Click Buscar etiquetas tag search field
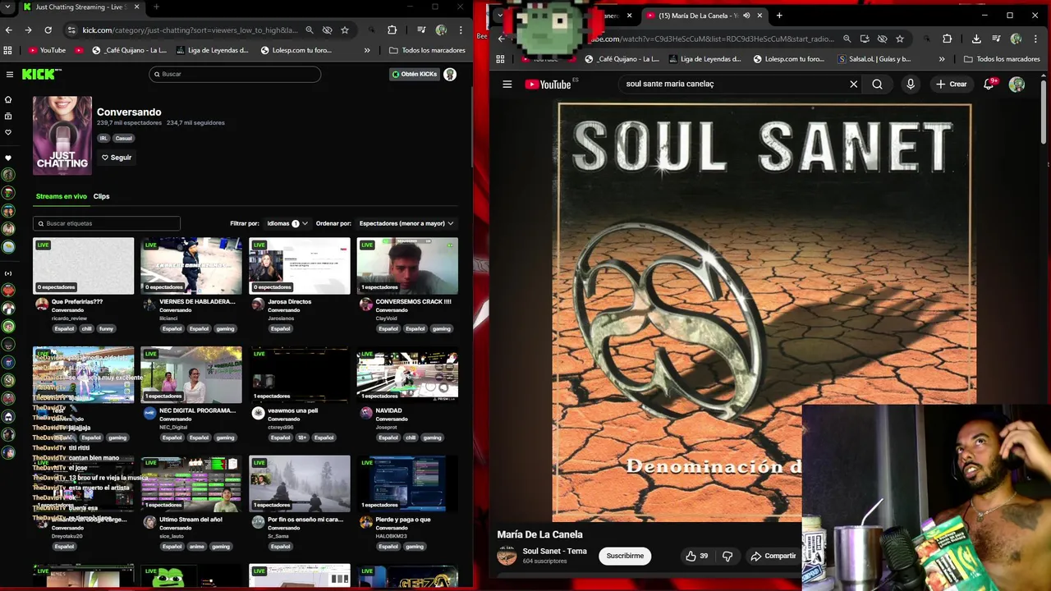Image resolution: width=1051 pixels, height=591 pixels. (107, 223)
